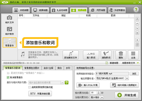Screen dimensions: 142x101
Task: Click the 时间 column header
Action: pyautogui.click(x=88, y=16)
